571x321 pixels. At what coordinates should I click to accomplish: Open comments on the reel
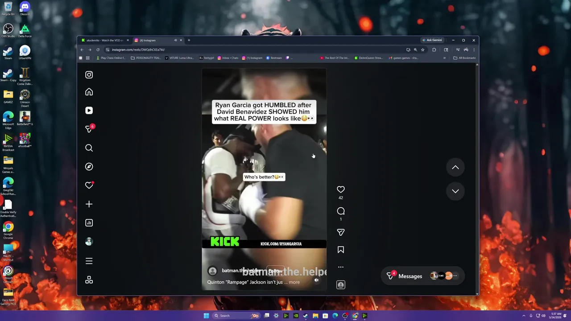[341, 211]
